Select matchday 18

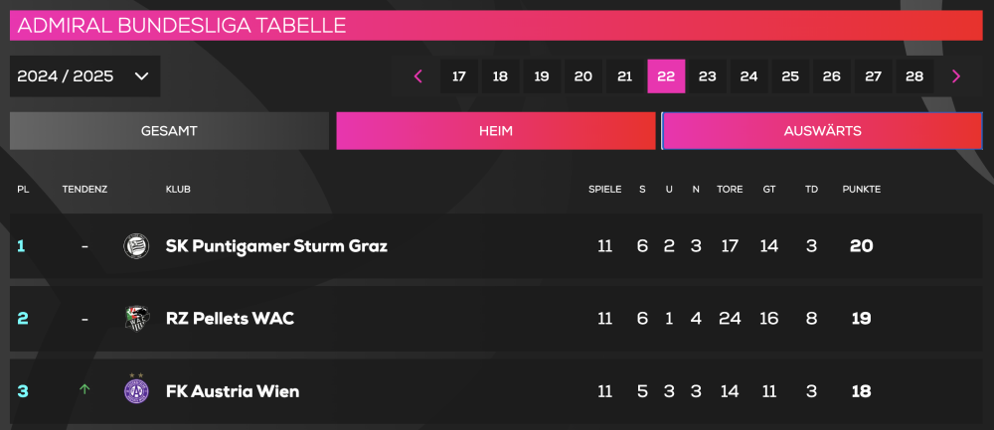pyautogui.click(x=500, y=76)
